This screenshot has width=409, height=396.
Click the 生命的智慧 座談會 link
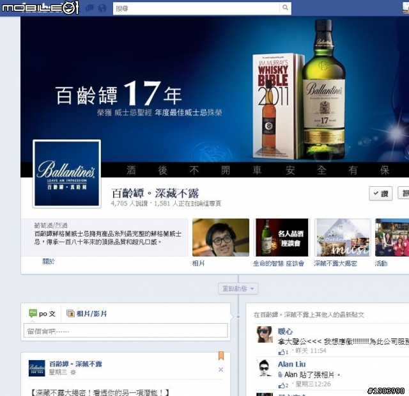coord(279,264)
